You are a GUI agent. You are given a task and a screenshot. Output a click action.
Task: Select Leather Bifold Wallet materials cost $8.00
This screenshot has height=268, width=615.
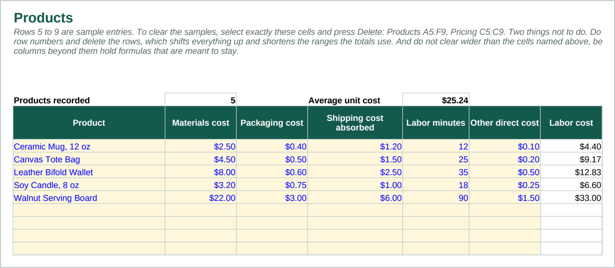[201, 172]
